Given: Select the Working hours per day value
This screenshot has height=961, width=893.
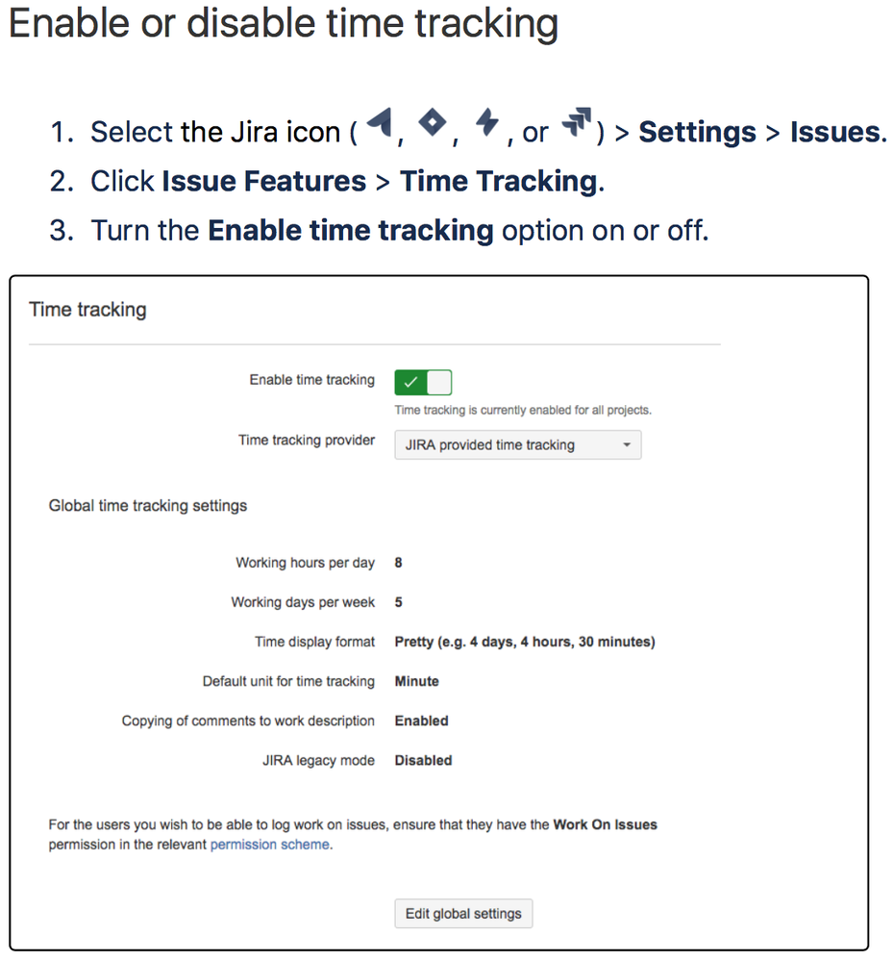Looking at the screenshot, I should 398,563.
